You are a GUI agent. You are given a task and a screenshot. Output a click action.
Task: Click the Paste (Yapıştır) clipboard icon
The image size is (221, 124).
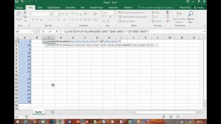tap(19, 14)
